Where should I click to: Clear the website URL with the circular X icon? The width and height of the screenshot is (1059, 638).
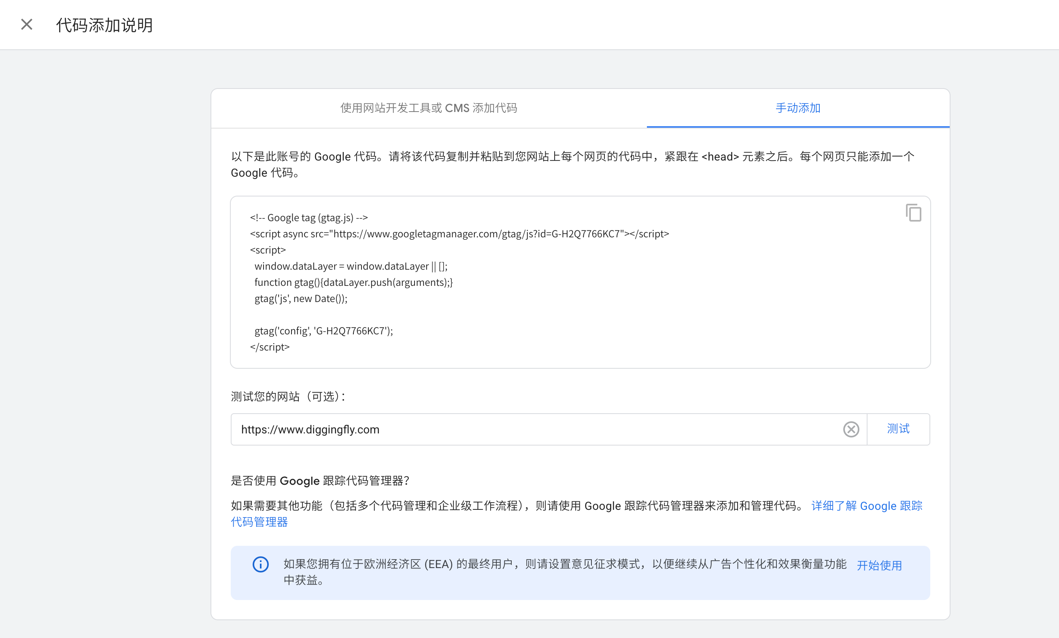[x=851, y=429]
